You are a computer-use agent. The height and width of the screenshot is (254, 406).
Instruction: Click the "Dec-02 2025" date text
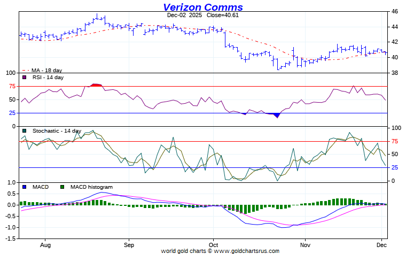point(184,15)
